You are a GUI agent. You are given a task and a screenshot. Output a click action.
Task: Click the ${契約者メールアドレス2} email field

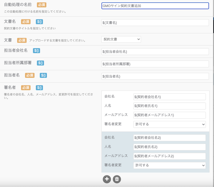coord(170,156)
